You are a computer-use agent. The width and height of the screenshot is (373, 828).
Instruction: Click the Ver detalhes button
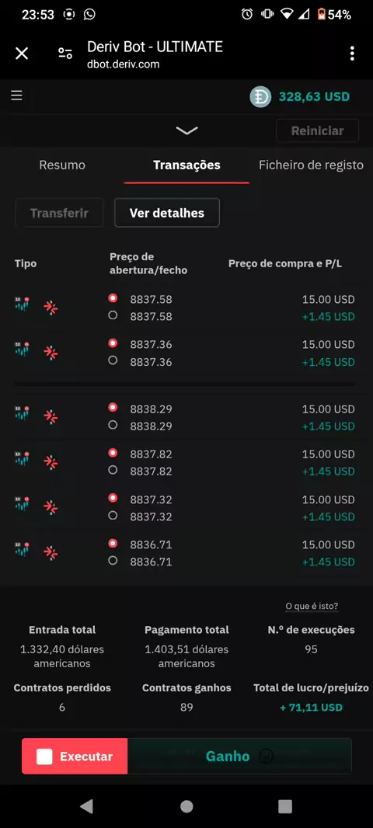(167, 213)
